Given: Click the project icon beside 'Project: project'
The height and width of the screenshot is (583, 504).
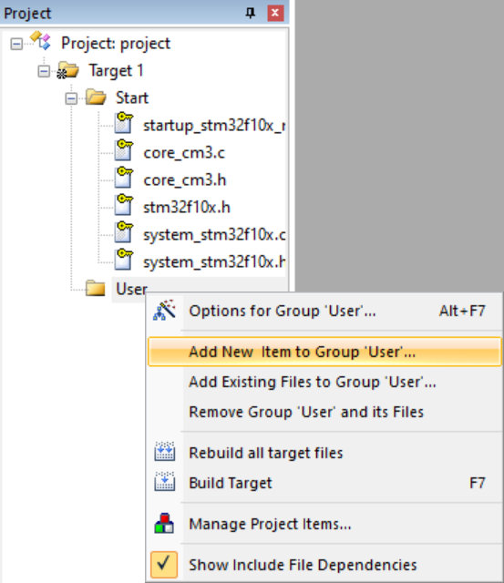Looking at the screenshot, I should pyautogui.click(x=40, y=41).
